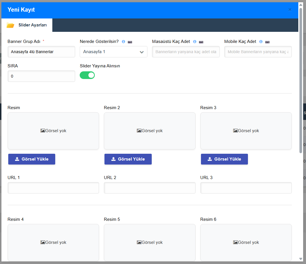Image resolution: width=306 pixels, height=264 pixels.
Task: Click info icon next to Masaüstü Kaç Adet
Action: 195,42
